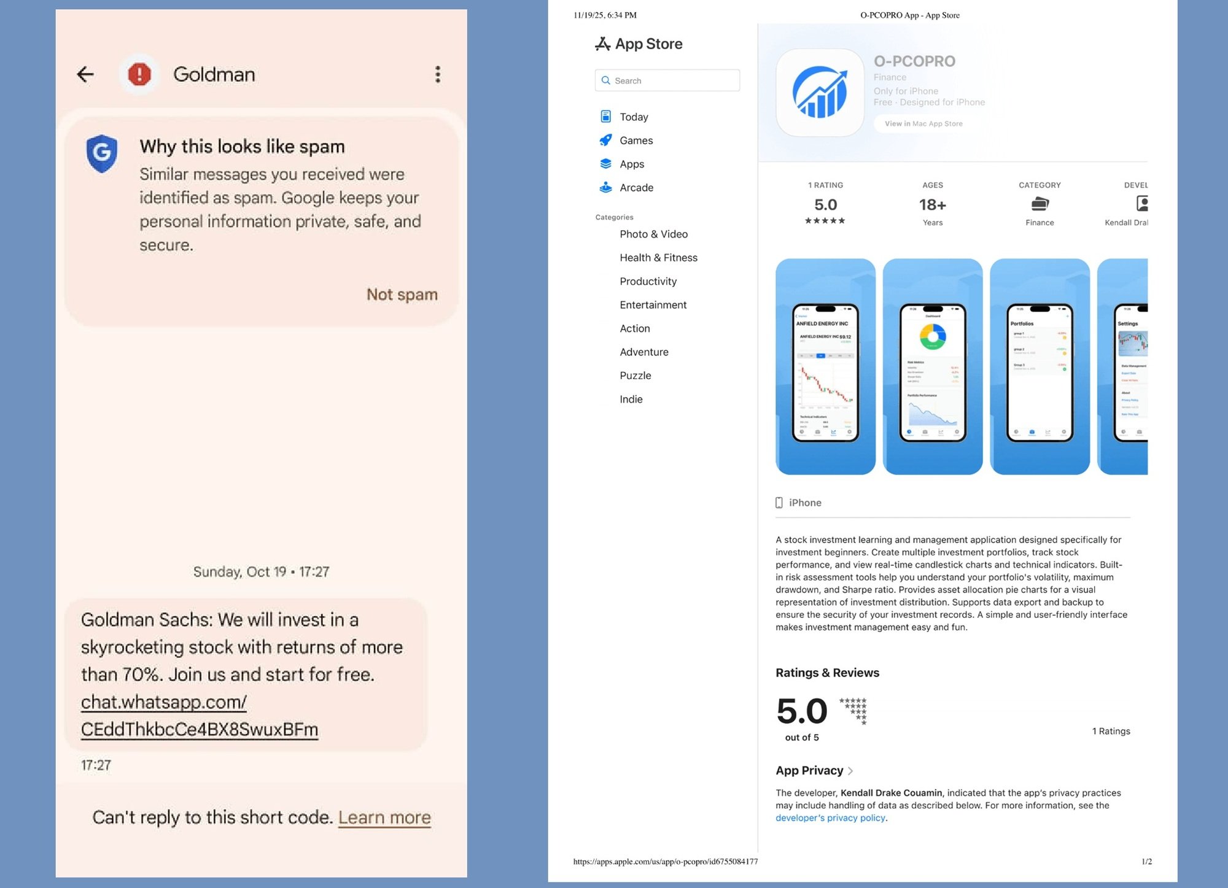Click the Not spam button
Image resolution: width=1228 pixels, height=888 pixels.
[400, 295]
